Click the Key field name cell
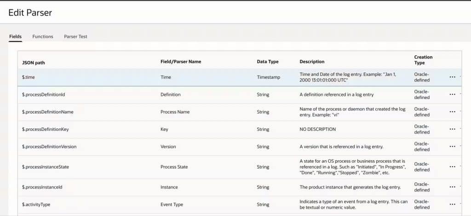Screen dimensions: 471x216 pos(164,129)
